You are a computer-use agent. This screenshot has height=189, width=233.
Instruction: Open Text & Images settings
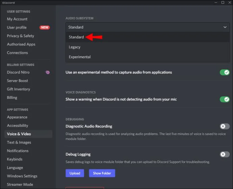pyautogui.click(x=19, y=143)
